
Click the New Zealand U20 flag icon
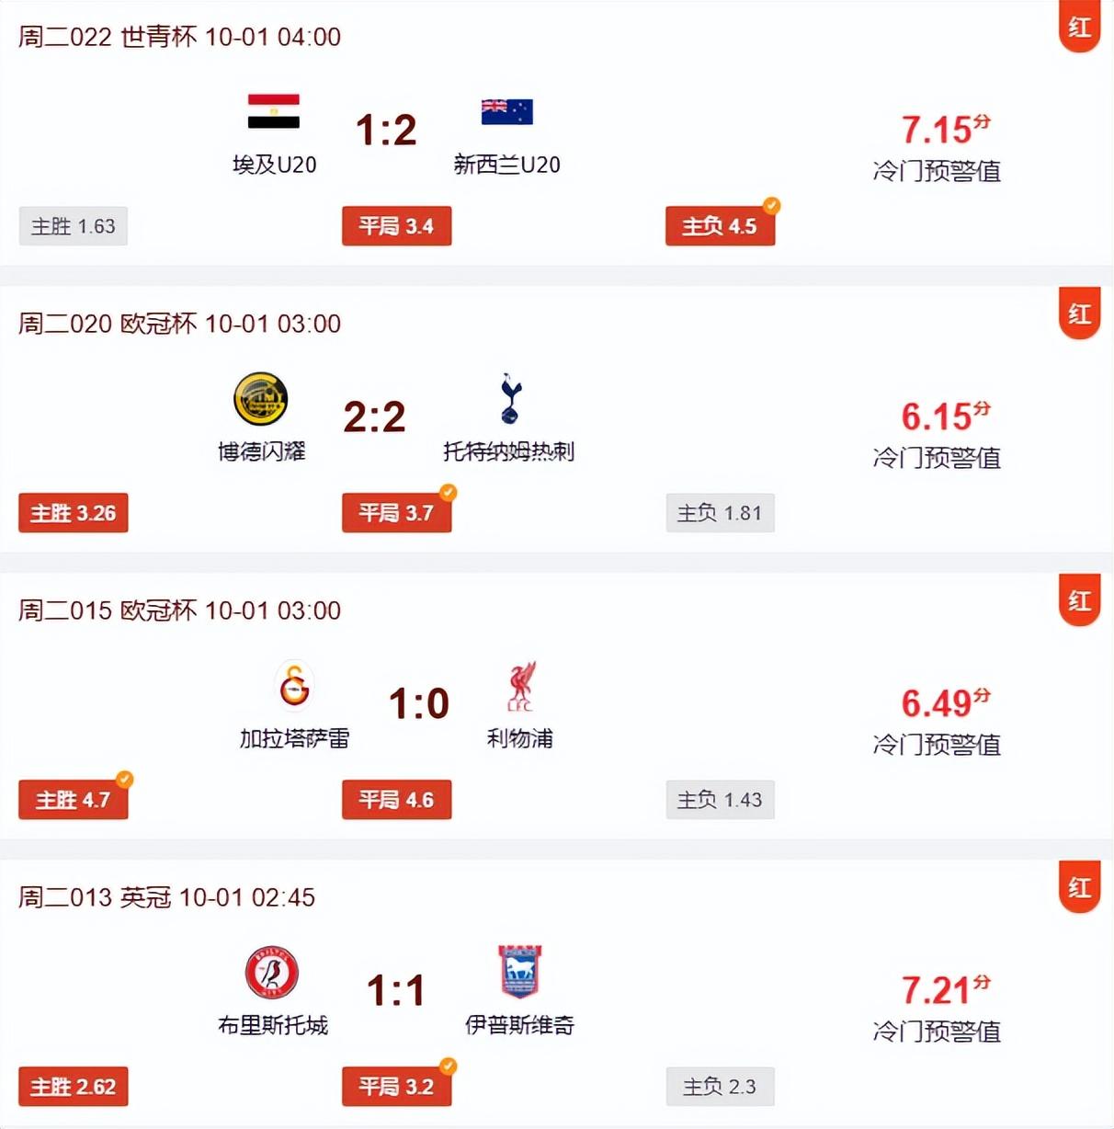(506, 111)
